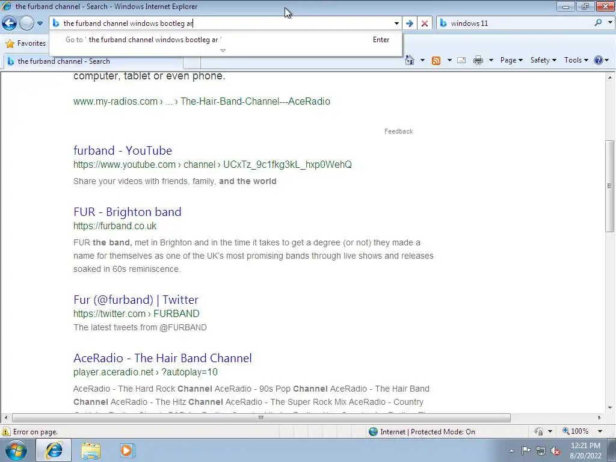Click the vertical scrollbar thumb

coord(609,186)
